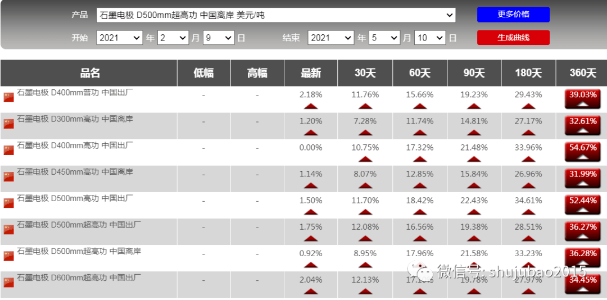Click the 39.03% red 360-day badge
This screenshot has width=607, height=300.
pos(583,99)
